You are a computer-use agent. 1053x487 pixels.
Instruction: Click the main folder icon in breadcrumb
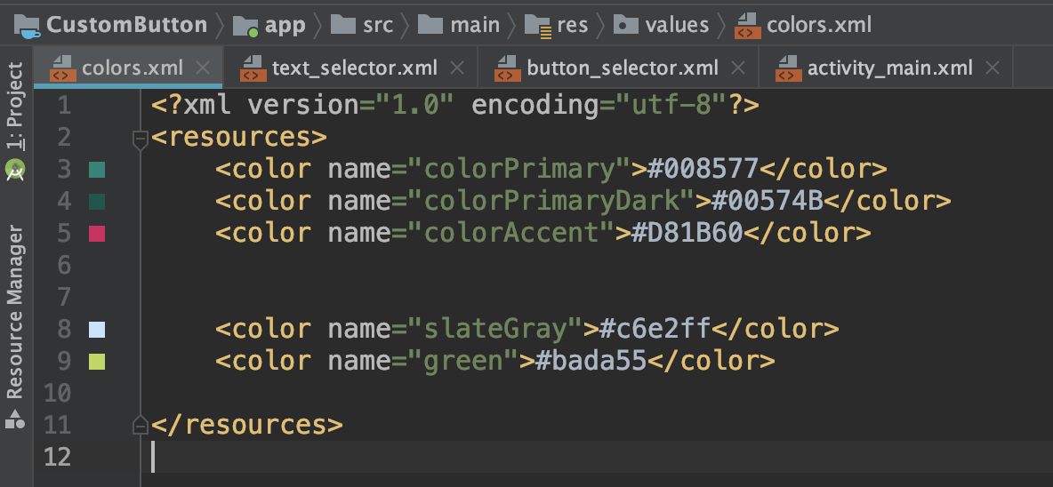point(430,26)
